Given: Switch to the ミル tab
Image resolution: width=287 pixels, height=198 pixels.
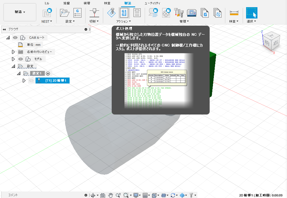Looking at the screenshot, I should tap(47, 3).
